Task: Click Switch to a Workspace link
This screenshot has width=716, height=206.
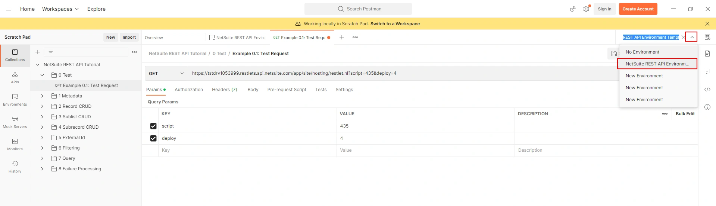Action: coord(395,24)
